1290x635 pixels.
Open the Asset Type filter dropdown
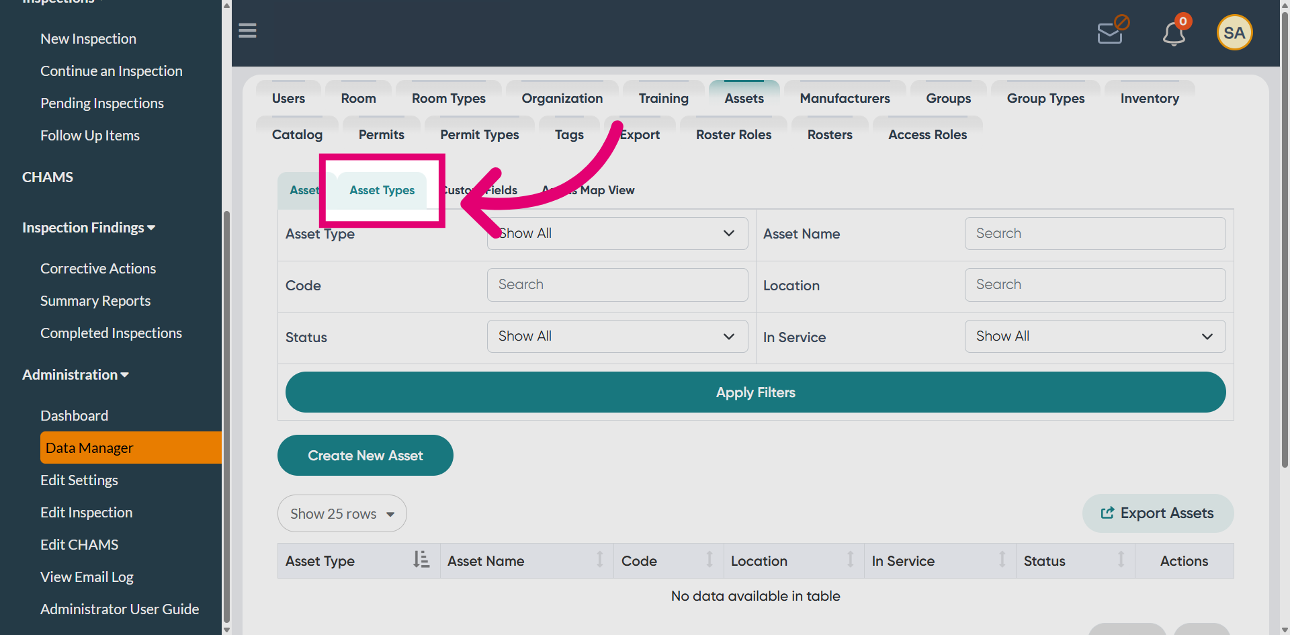(x=617, y=233)
